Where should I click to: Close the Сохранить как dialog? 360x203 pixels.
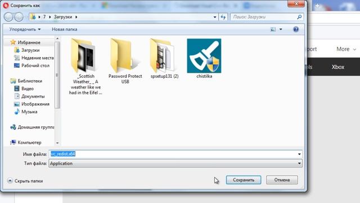pos(296,4)
